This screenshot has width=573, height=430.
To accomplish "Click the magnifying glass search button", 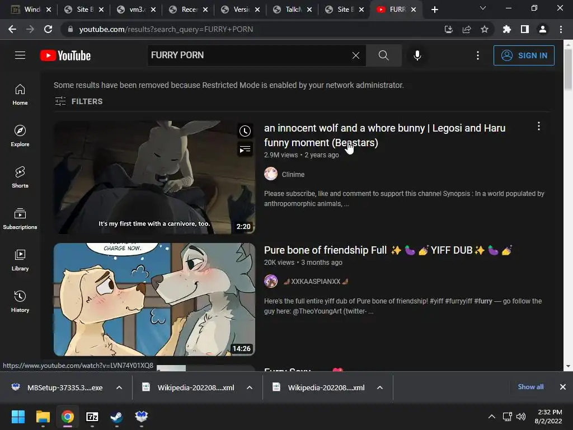I will (x=384, y=55).
